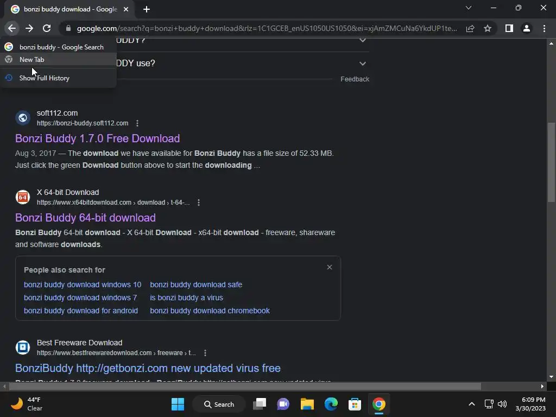Viewport: 556px width, 417px height.
Task: Open the Windows Start menu
Action: tap(178, 404)
